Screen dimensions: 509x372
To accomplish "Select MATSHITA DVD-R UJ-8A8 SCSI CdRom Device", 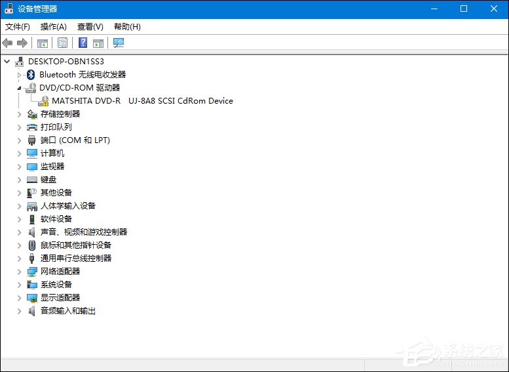I will pos(142,101).
